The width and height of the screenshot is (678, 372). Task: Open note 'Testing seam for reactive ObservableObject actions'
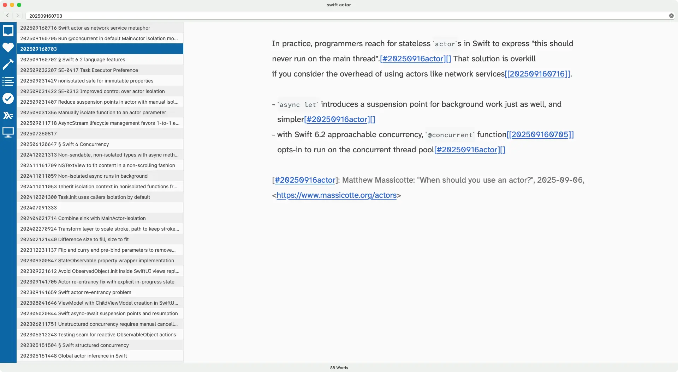point(100,334)
